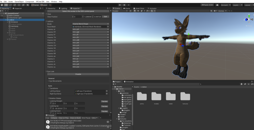Click Preview for Looking Straight
The width and height of the screenshot is (254, 130).
[104, 101]
